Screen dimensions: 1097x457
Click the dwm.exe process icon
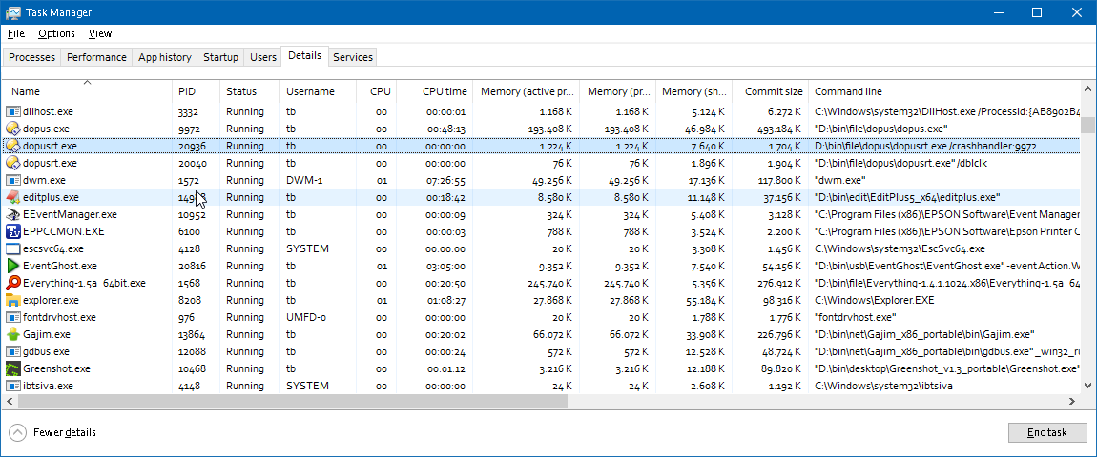tap(13, 180)
